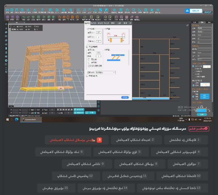The height and width of the screenshot is (195, 218).
Task: Click first input field in right properties panel
Action: (x=204, y=28)
